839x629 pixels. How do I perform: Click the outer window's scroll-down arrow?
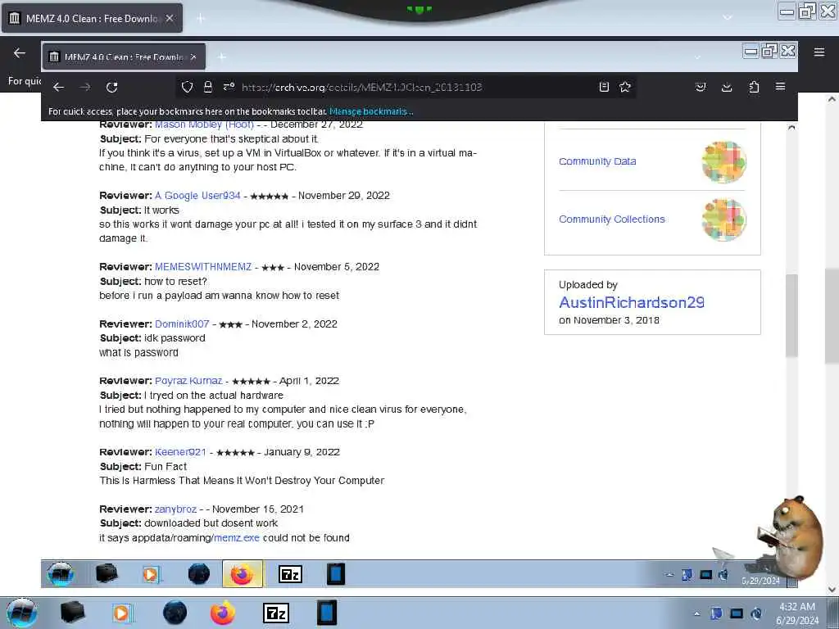tap(832, 590)
